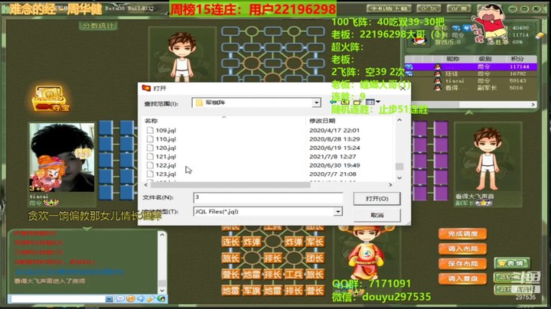Select the 军旗 flag piece on board
Image resolution: width=551 pixels, height=309 pixels.
(x=252, y=291)
